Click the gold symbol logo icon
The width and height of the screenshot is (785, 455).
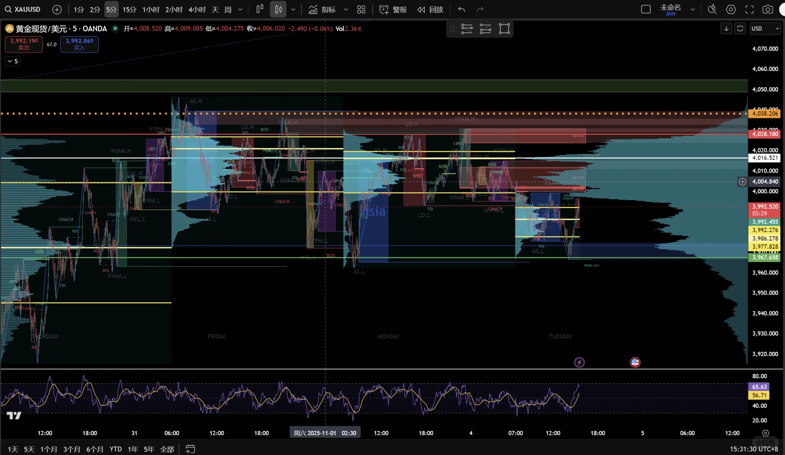[x=9, y=29]
